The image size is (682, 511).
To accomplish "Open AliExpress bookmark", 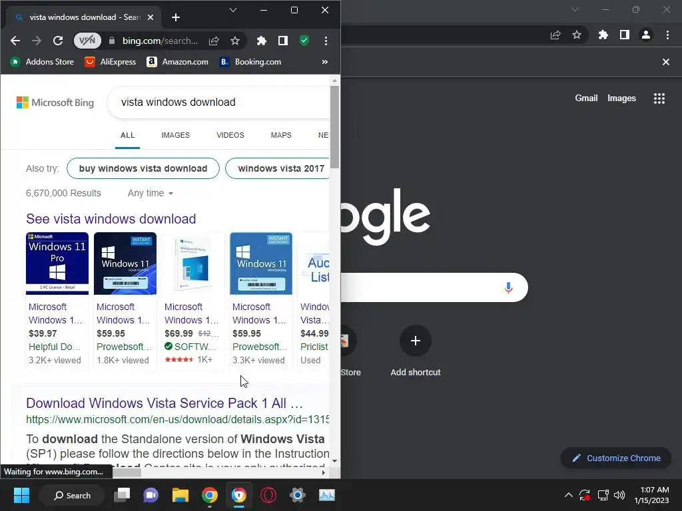I will coord(110,62).
